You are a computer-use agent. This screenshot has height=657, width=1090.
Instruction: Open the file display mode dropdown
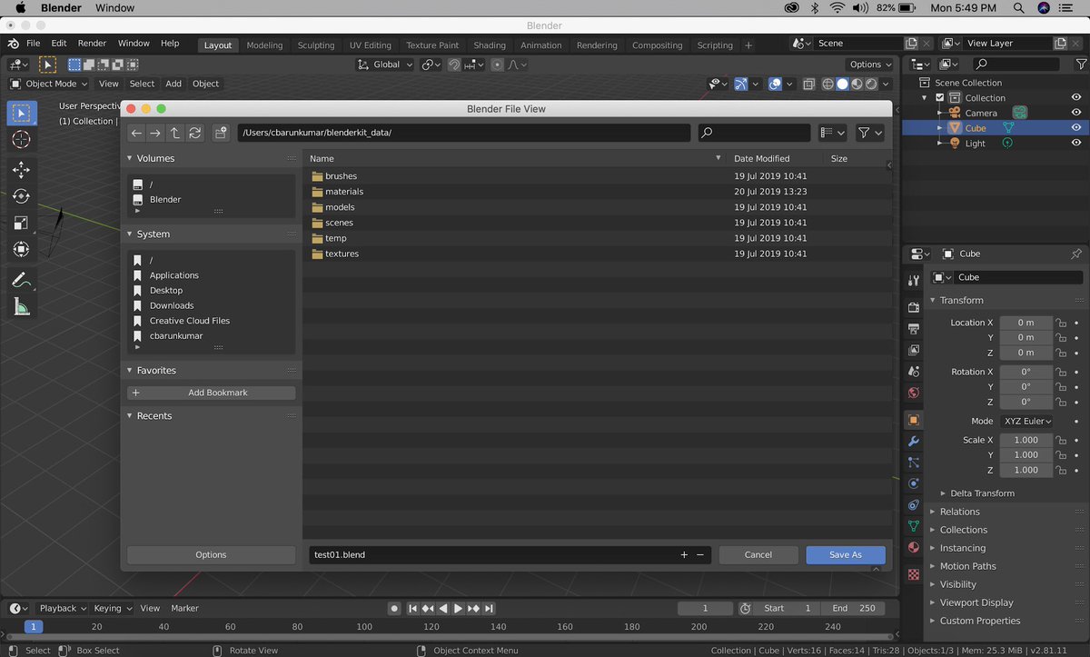(832, 133)
